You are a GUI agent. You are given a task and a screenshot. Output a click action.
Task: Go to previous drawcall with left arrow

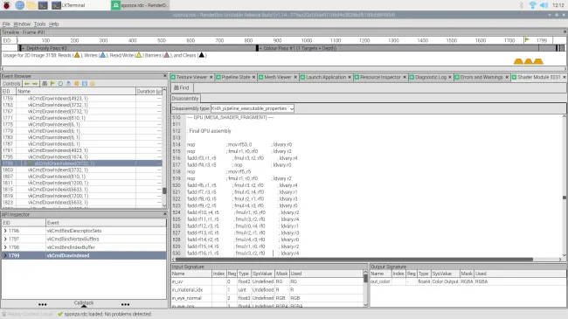tap(27, 83)
